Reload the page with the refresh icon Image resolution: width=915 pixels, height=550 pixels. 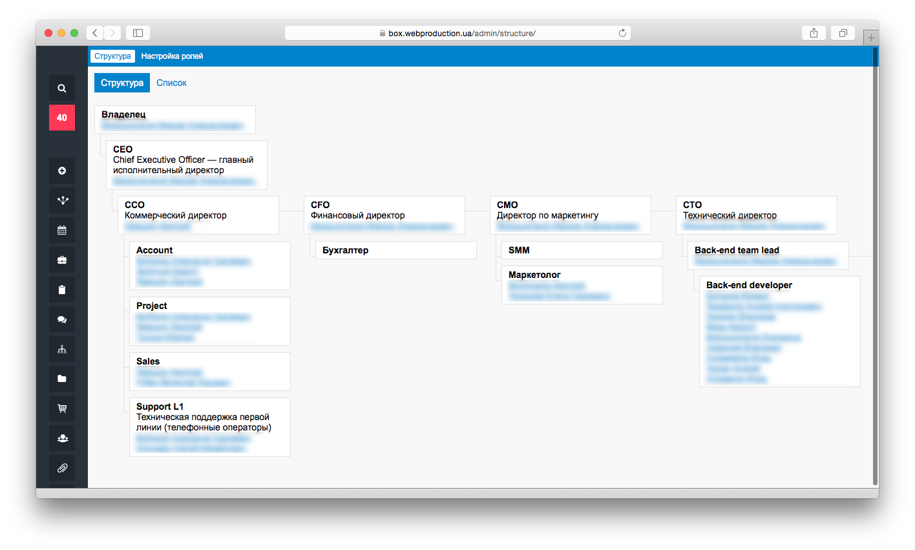[622, 33]
